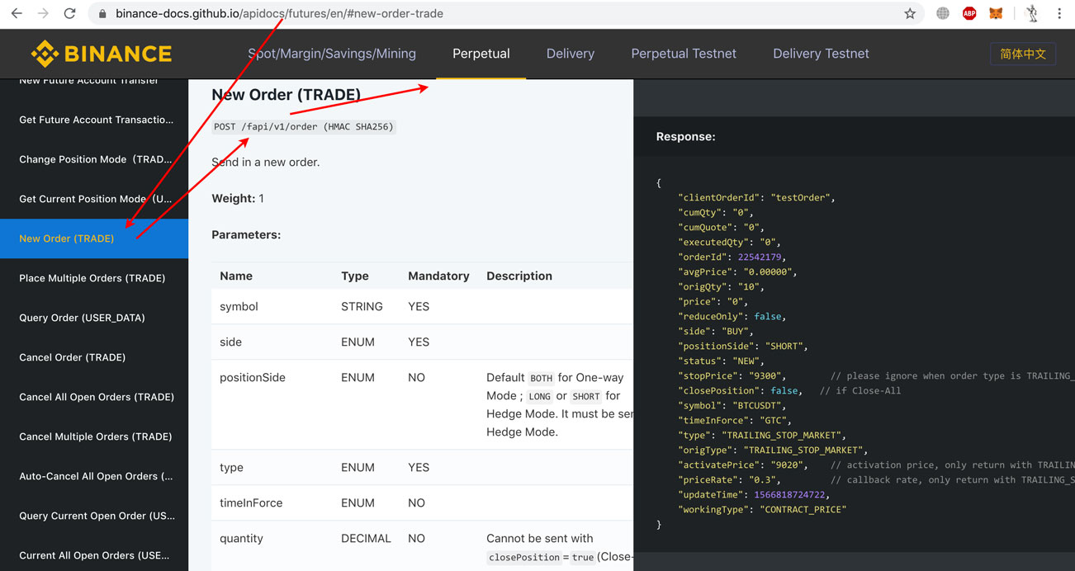Switch to the Perpetual Testnet tab

pyautogui.click(x=684, y=53)
